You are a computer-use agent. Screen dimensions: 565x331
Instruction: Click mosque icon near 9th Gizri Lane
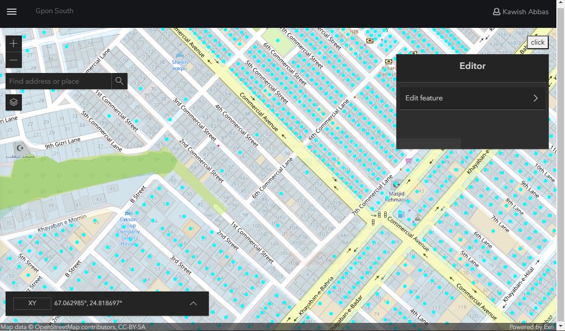tap(21, 148)
